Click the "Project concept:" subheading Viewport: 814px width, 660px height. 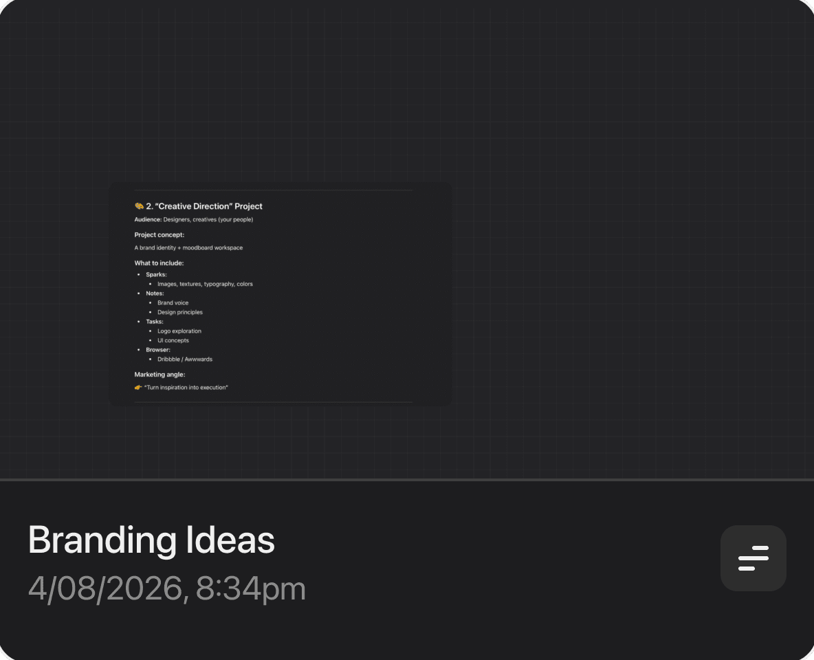click(159, 235)
